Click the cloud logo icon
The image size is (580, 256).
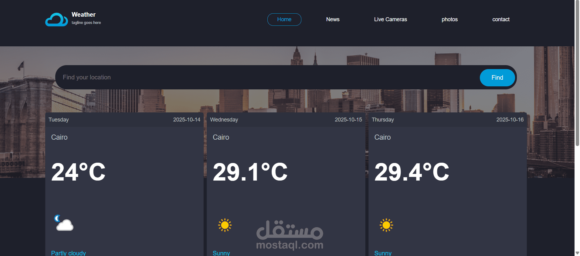point(56,19)
